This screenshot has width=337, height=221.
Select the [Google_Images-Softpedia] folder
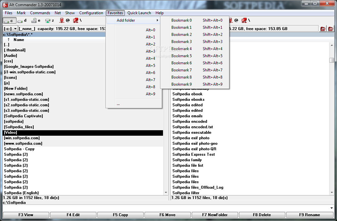(29, 67)
